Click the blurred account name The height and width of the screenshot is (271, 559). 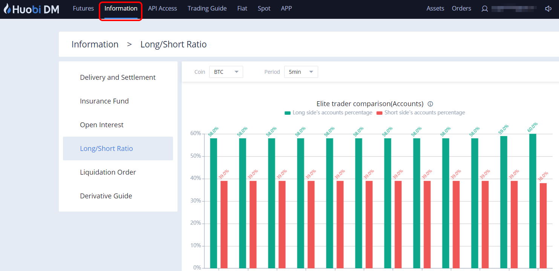pyautogui.click(x=514, y=8)
